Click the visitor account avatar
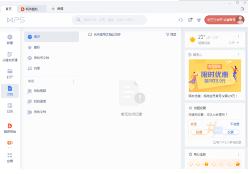249x174 pixels. [x=240, y=20]
